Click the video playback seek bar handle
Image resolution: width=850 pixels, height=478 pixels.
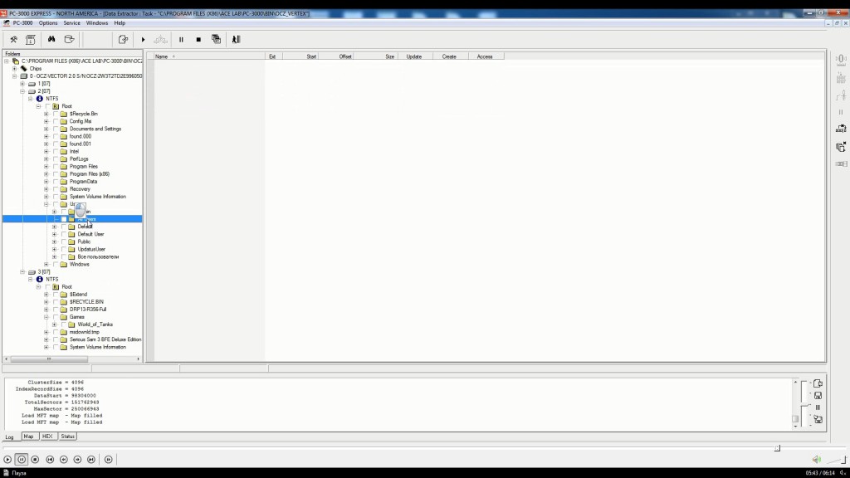pyautogui.click(x=777, y=448)
